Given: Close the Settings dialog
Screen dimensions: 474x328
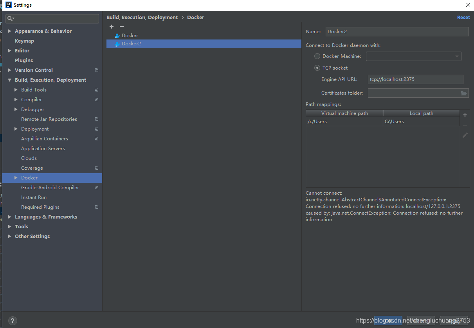Looking at the screenshot, I should (x=468, y=5).
